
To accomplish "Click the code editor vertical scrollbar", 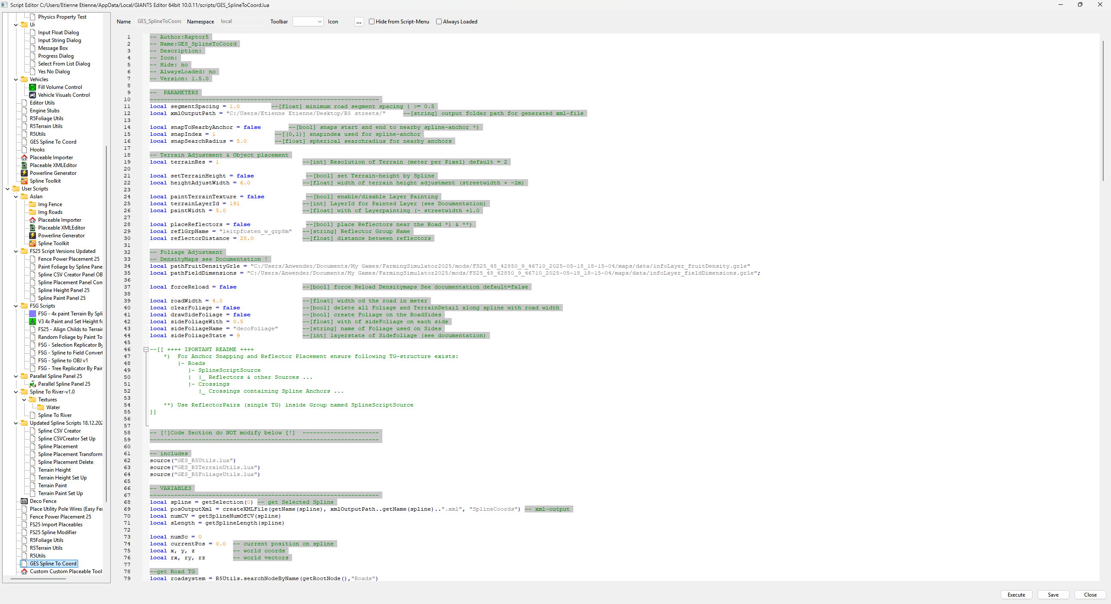I will 1103,111.
